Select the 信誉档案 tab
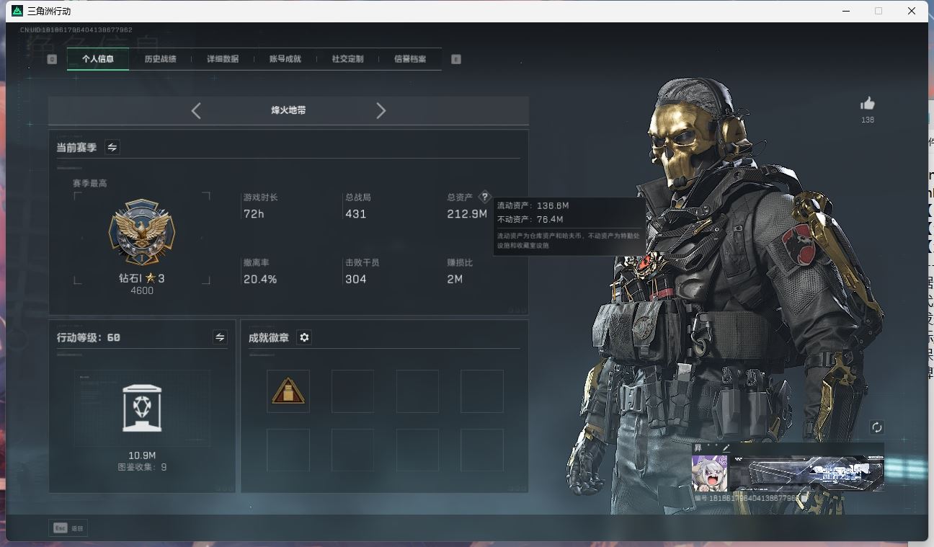The width and height of the screenshot is (934, 547). pos(409,59)
